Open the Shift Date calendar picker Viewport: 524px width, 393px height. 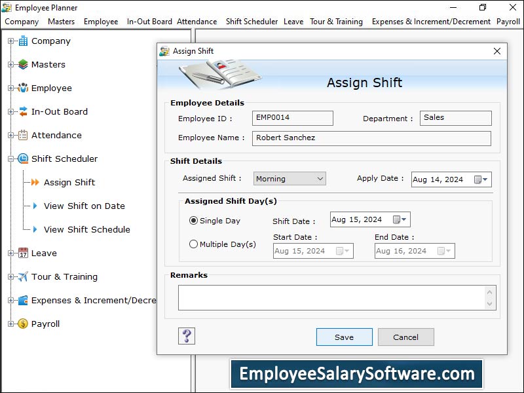pyautogui.click(x=400, y=219)
